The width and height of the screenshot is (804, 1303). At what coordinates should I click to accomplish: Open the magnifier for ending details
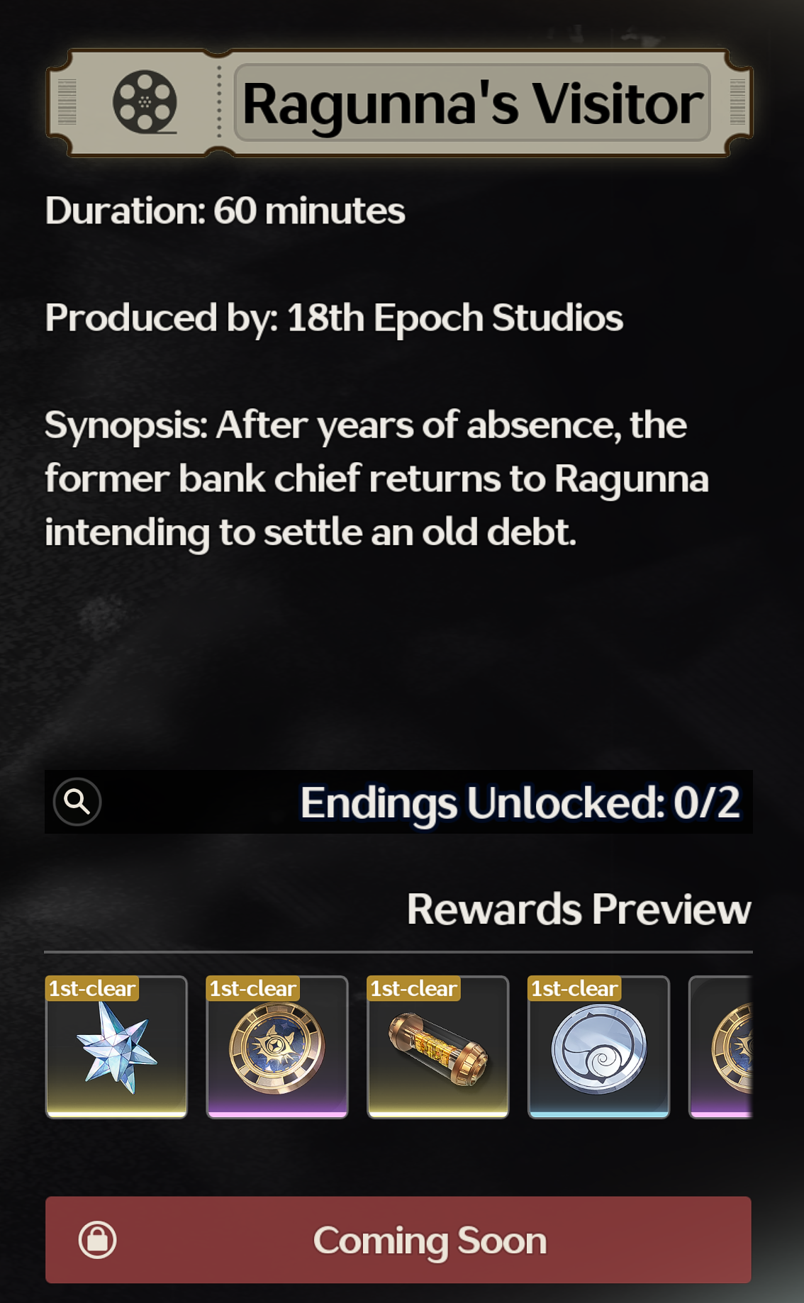pyautogui.click(x=77, y=802)
